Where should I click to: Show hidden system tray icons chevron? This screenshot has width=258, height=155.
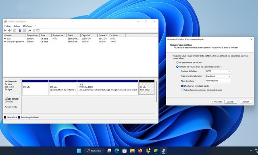point(251,151)
